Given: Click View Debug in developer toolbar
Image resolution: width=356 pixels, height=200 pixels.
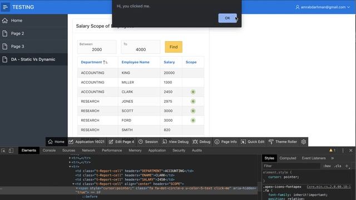Looking at the screenshot, I should tap(175, 142).
